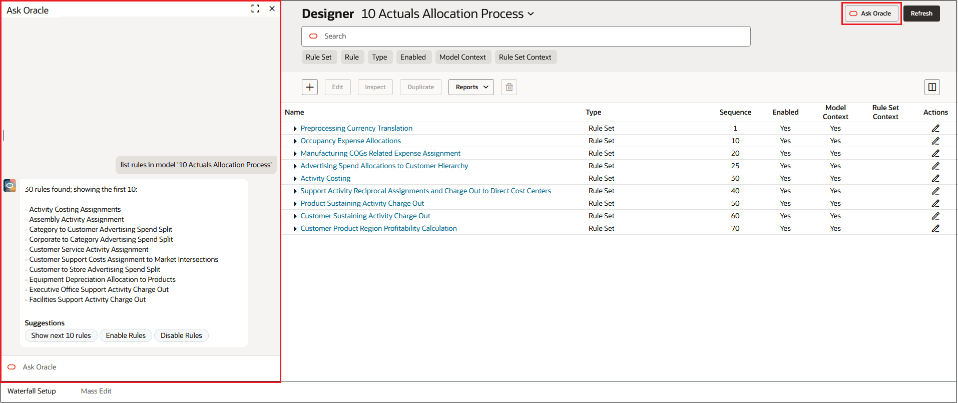Click the Oracle icon in the Ask Oracle input
Viewport: 958px width, 403px height.
coord(12,367)
